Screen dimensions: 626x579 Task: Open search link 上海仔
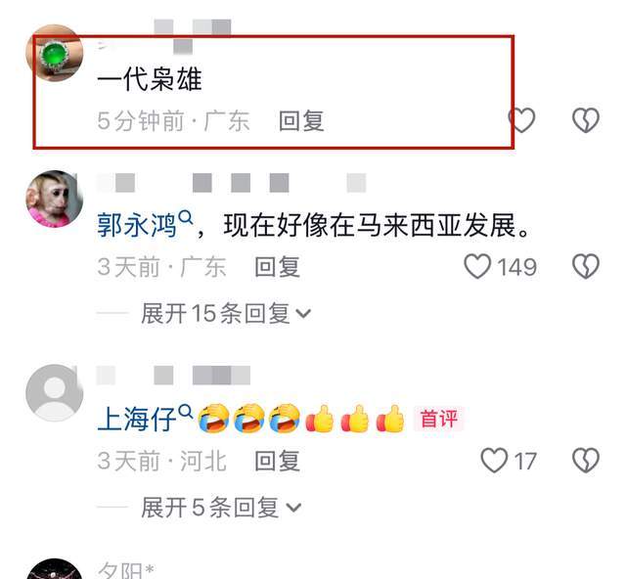(137, 420)
